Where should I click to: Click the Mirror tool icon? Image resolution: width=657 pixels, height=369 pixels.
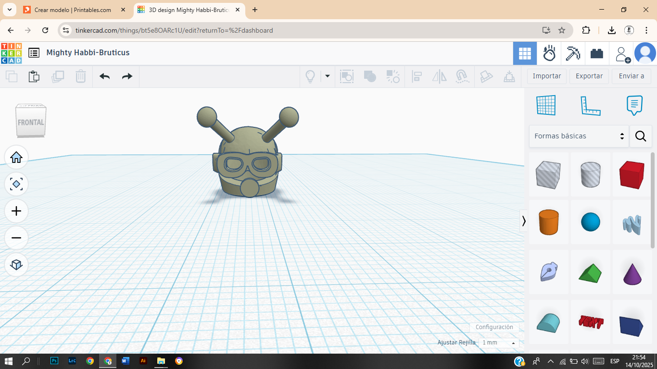pos(440,76)
